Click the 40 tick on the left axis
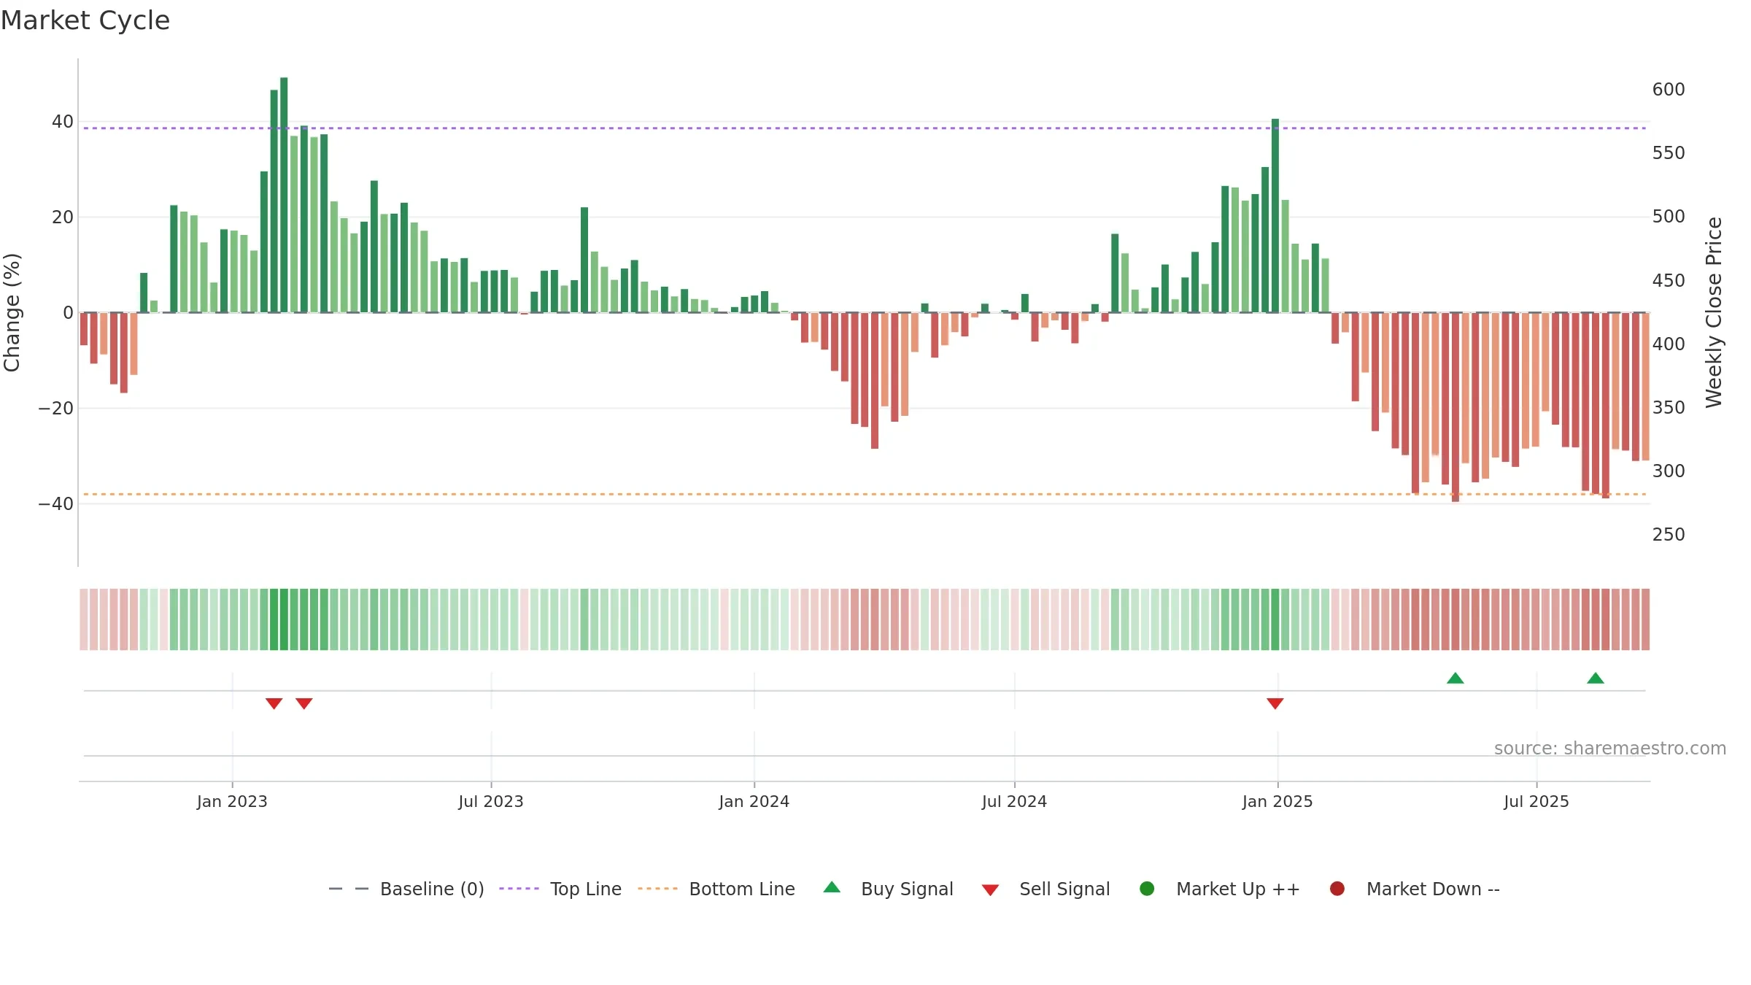The image size is (1751, 985). coord(63,122)
